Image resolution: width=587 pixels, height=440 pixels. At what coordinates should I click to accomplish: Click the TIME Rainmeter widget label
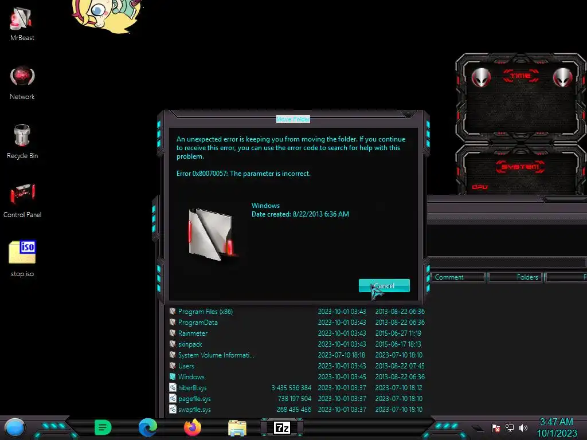[x=521, y=76]
